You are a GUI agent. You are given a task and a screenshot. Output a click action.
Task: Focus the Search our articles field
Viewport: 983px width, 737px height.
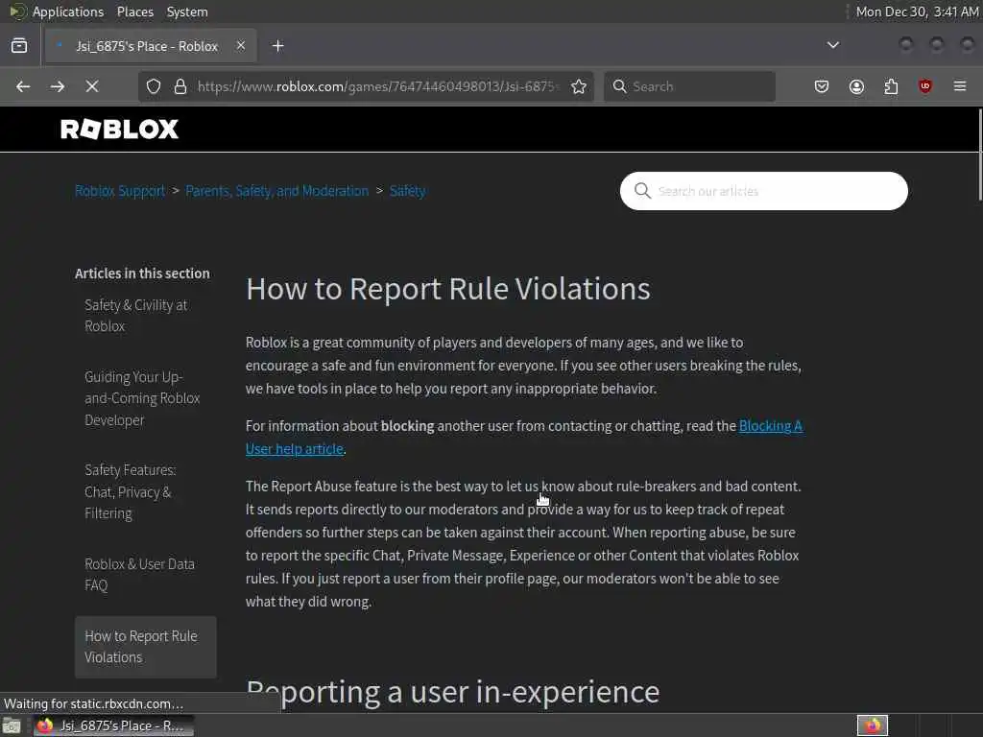tap(763, 191)
